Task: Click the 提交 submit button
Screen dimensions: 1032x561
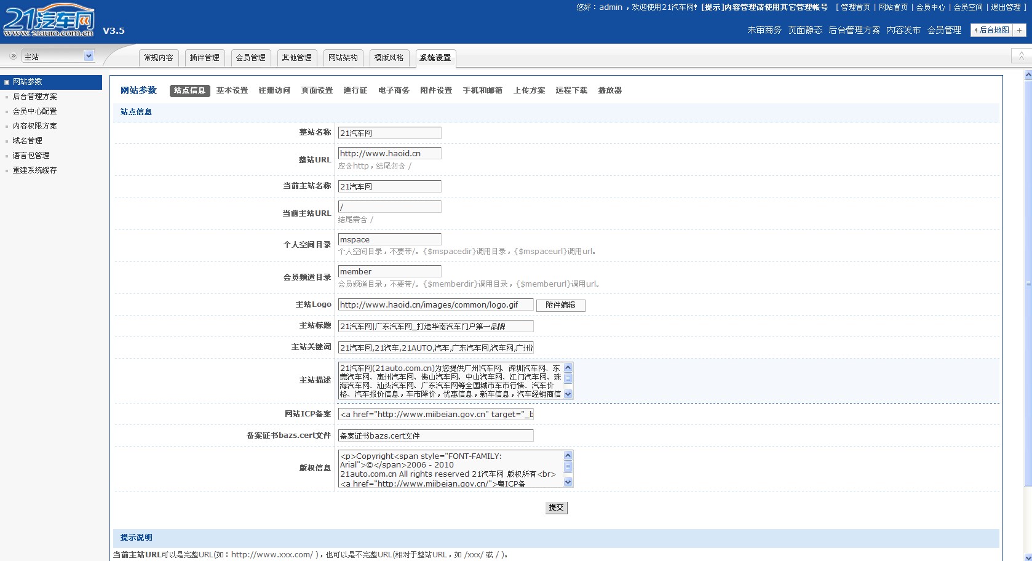Action: pos(556,507)
